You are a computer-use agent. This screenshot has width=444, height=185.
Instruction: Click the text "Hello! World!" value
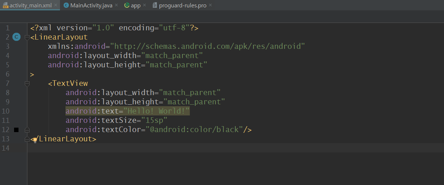point(157,111)
